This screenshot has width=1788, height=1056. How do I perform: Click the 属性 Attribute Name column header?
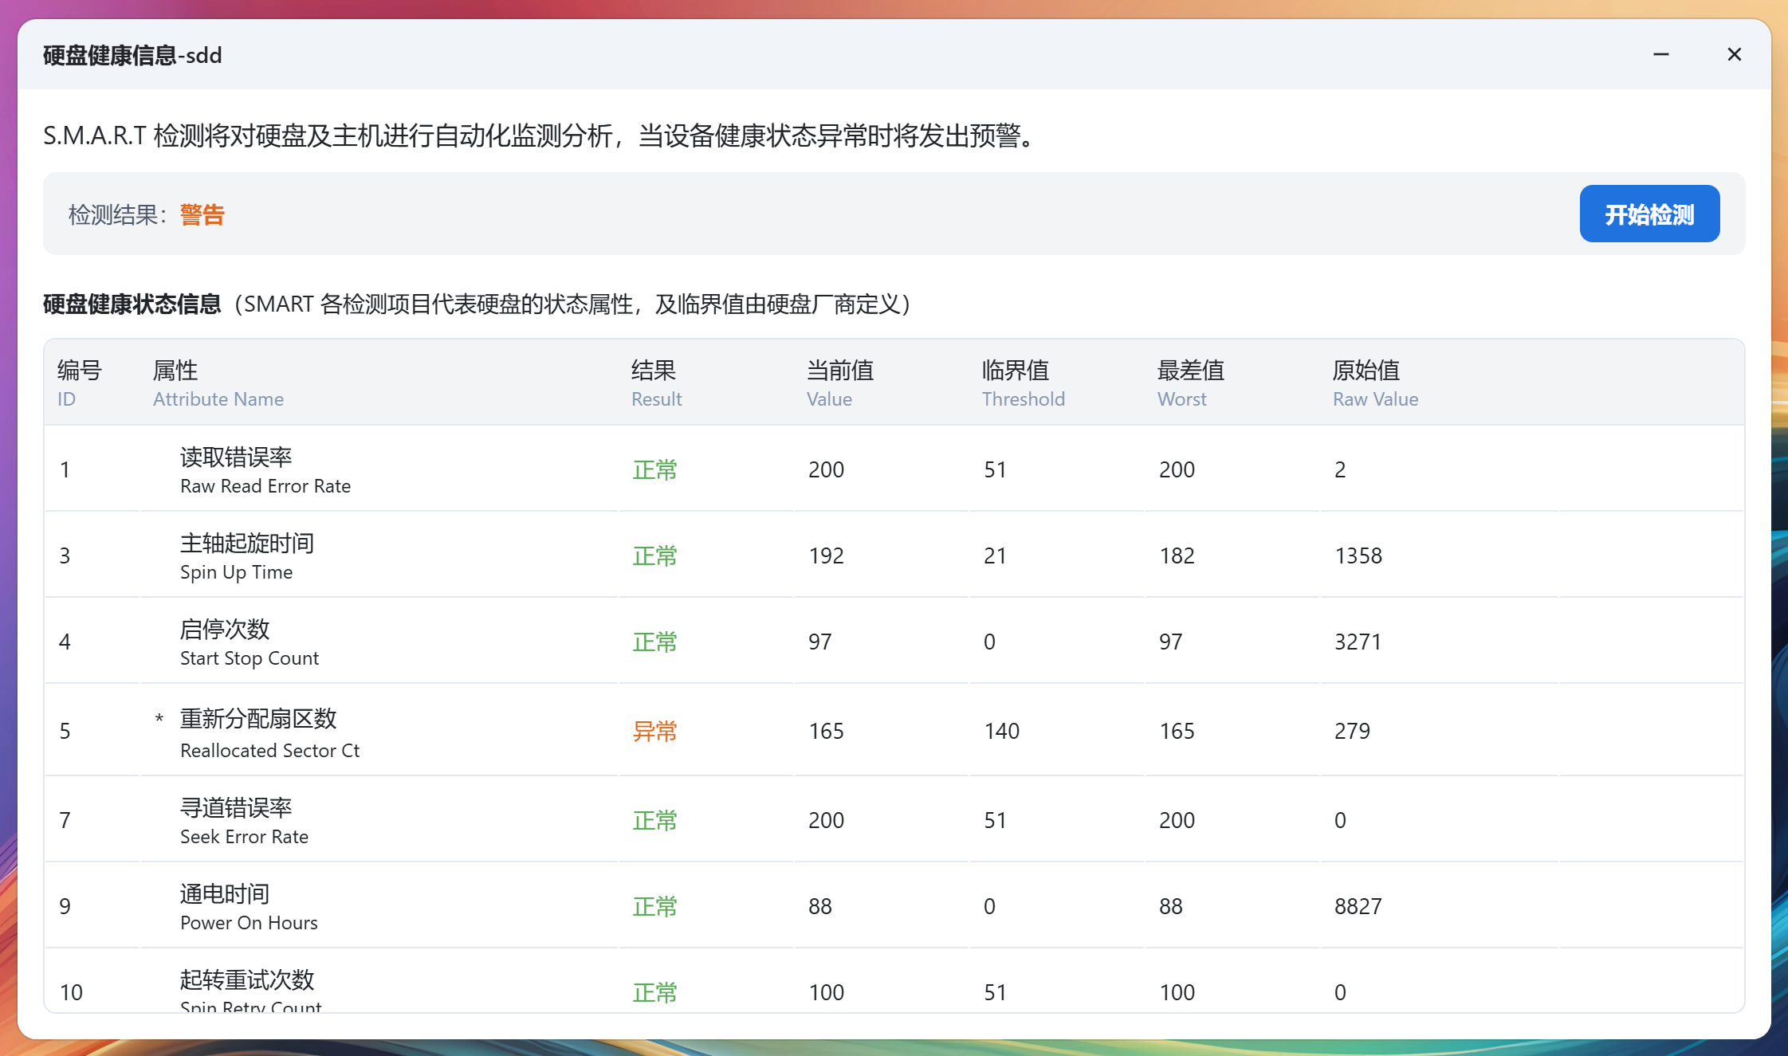point(217,383)
